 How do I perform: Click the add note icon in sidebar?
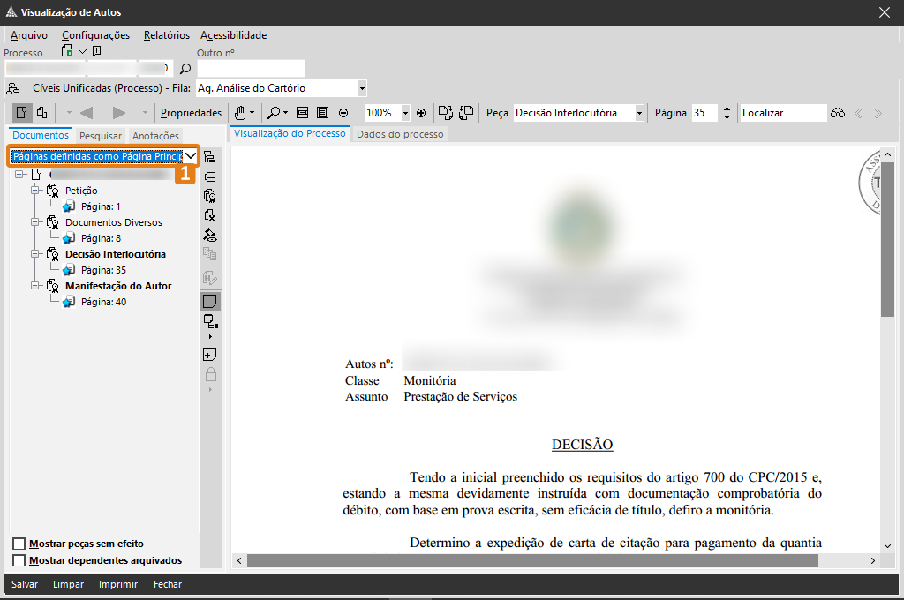point(209,354)
